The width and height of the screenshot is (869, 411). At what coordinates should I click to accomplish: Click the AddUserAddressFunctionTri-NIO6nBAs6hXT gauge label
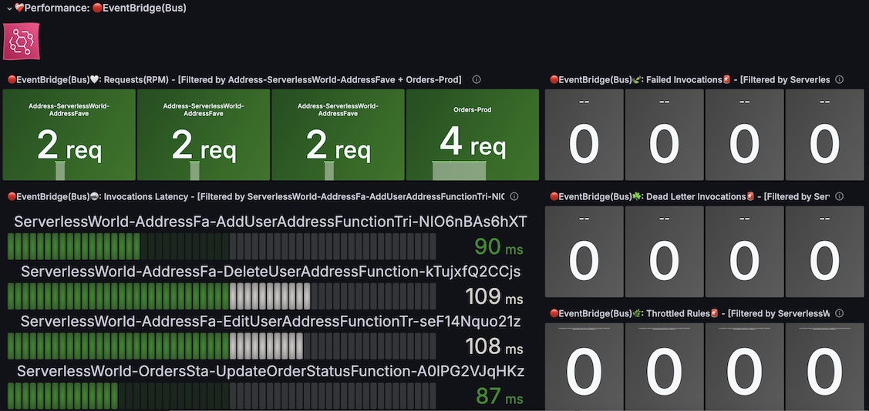(271, 222)
